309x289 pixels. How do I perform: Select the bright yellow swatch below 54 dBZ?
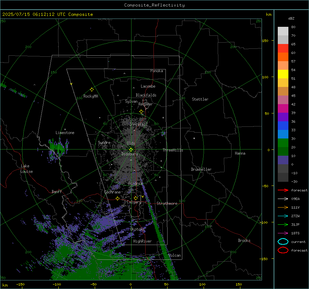(283, 74)
